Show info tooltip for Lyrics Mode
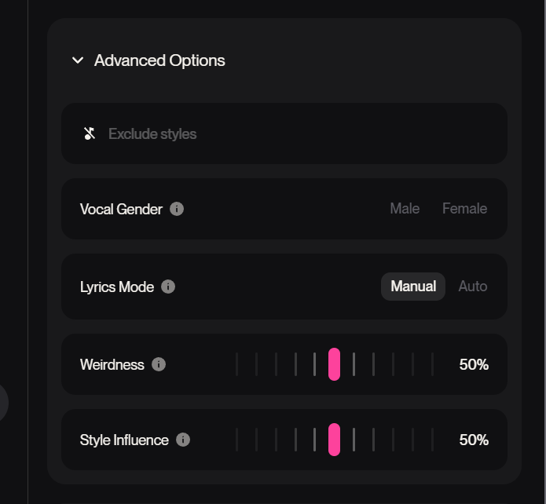The height and width of the screenshot is (504, 546). pos(168,287)
